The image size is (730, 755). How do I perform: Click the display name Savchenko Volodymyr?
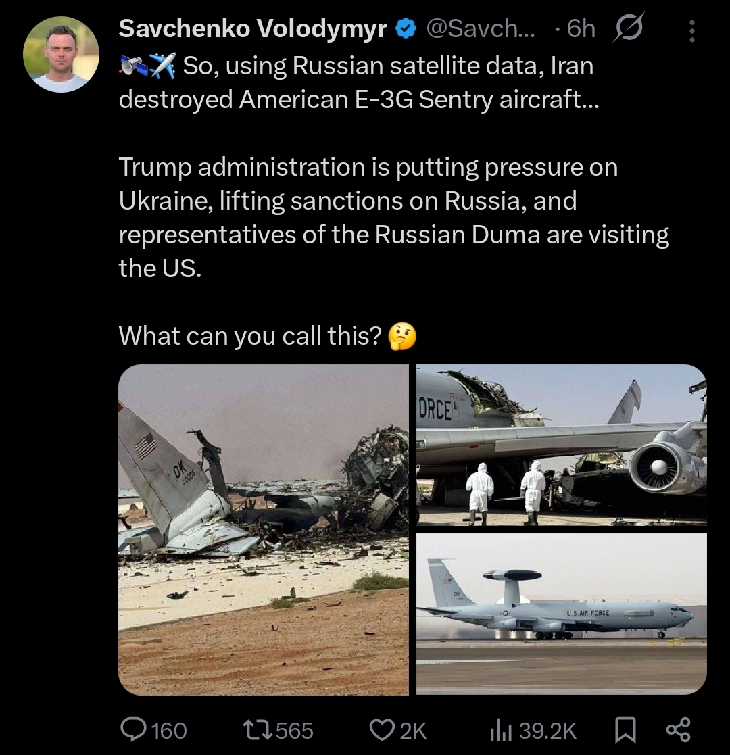[x=253, y=28]
